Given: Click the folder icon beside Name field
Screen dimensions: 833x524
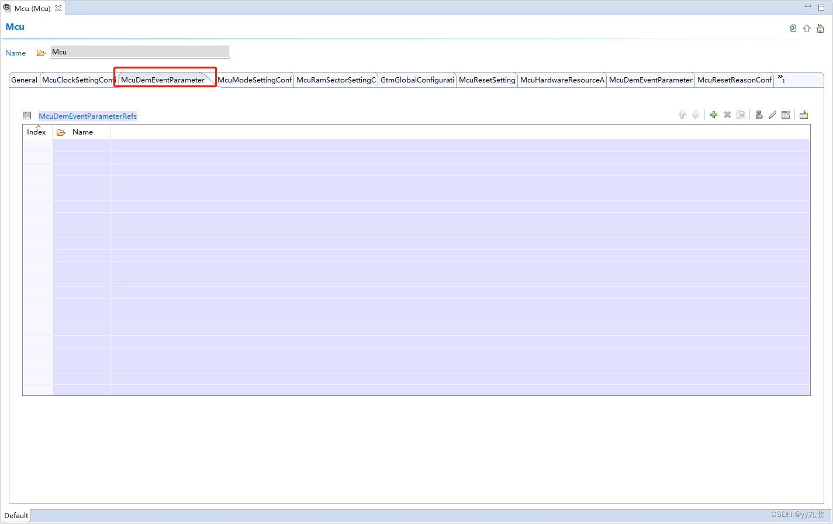Looking at the screenshot, I should (41, 53).
